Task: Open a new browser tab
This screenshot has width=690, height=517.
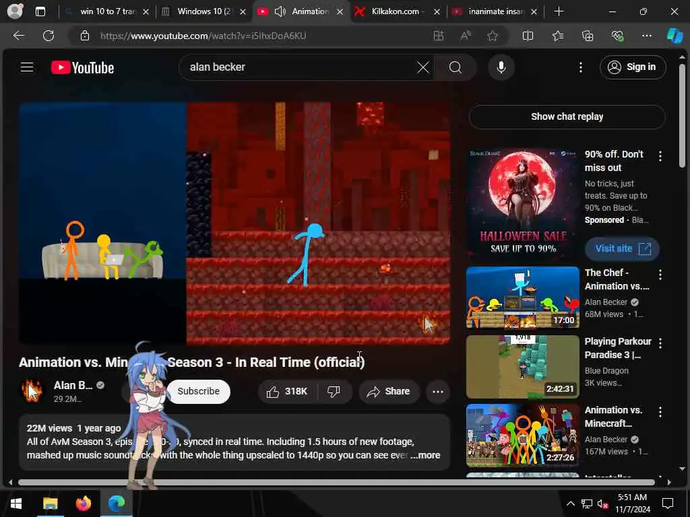Action: point(559,11)
